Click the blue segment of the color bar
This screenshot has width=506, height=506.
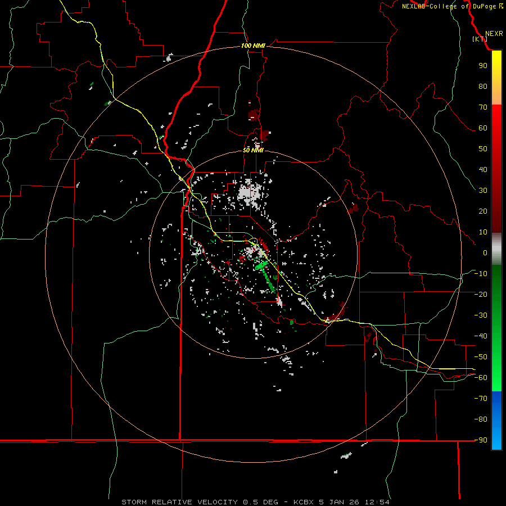pos(496,421)
